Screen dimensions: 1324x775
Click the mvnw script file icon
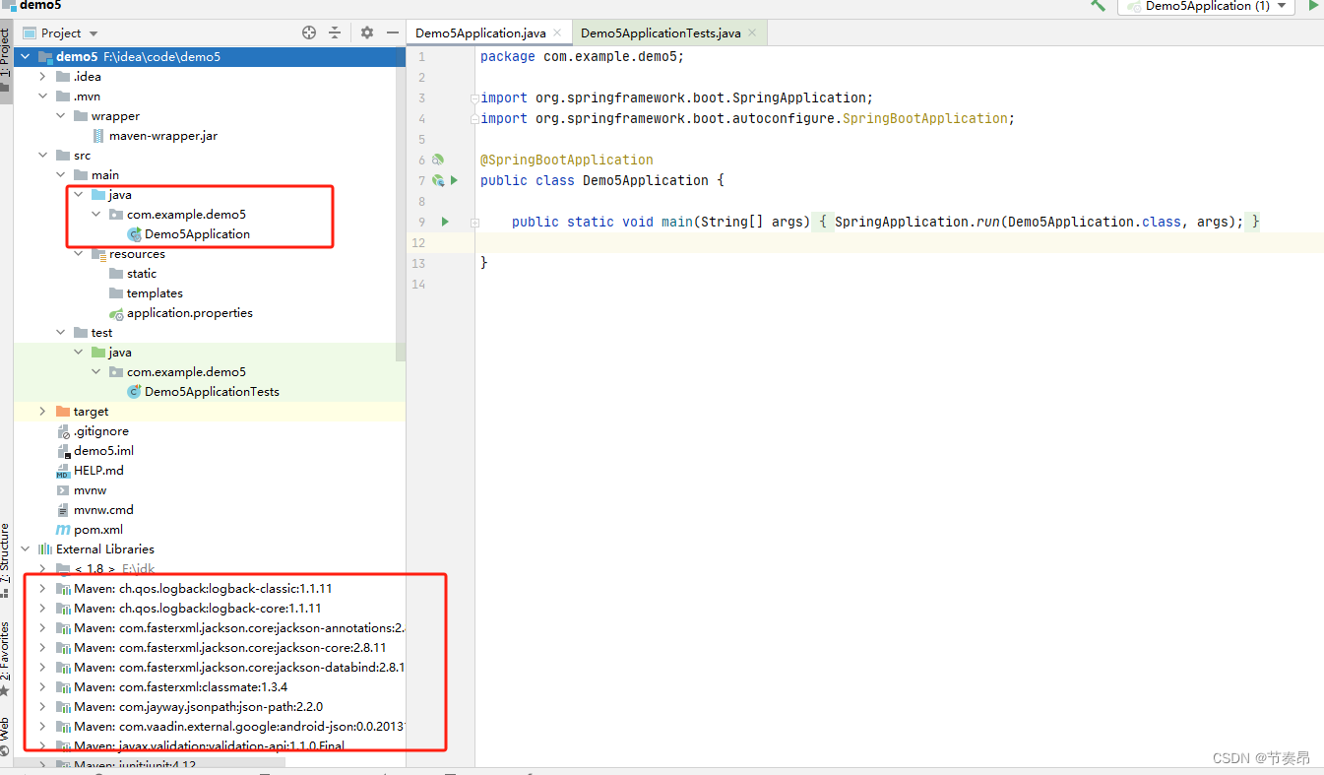click(64, 490)
